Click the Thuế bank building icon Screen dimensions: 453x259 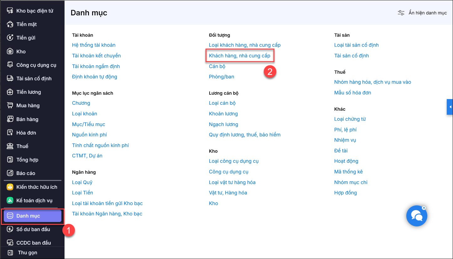pos(10,146)
